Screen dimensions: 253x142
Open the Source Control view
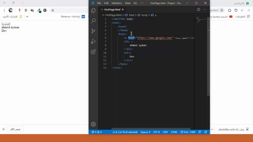[93, 31]
